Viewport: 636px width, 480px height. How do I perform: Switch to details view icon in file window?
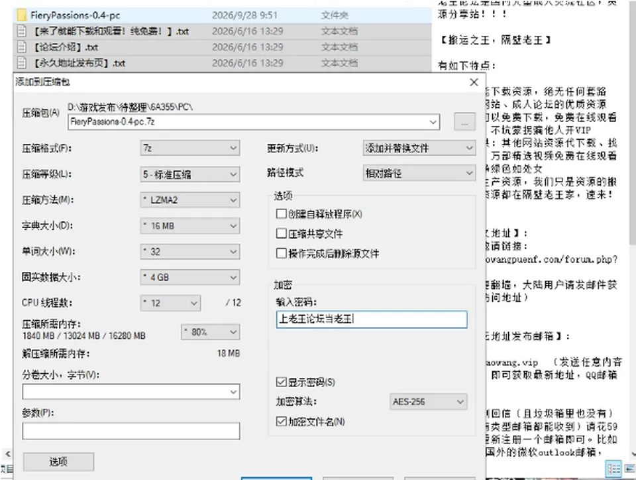tap(613, 469)
